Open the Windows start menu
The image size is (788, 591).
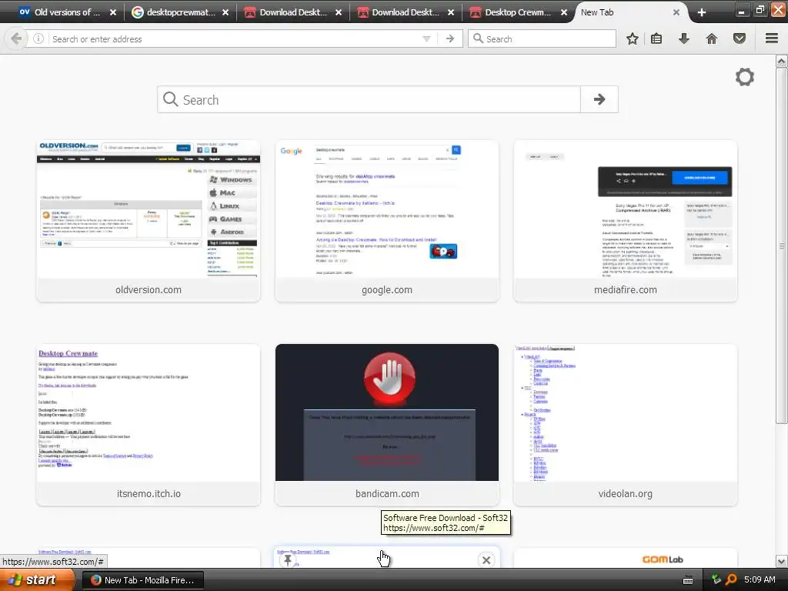[x=35, y=580]
